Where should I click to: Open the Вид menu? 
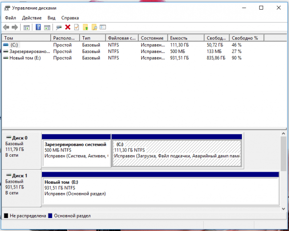pos(52,18)
